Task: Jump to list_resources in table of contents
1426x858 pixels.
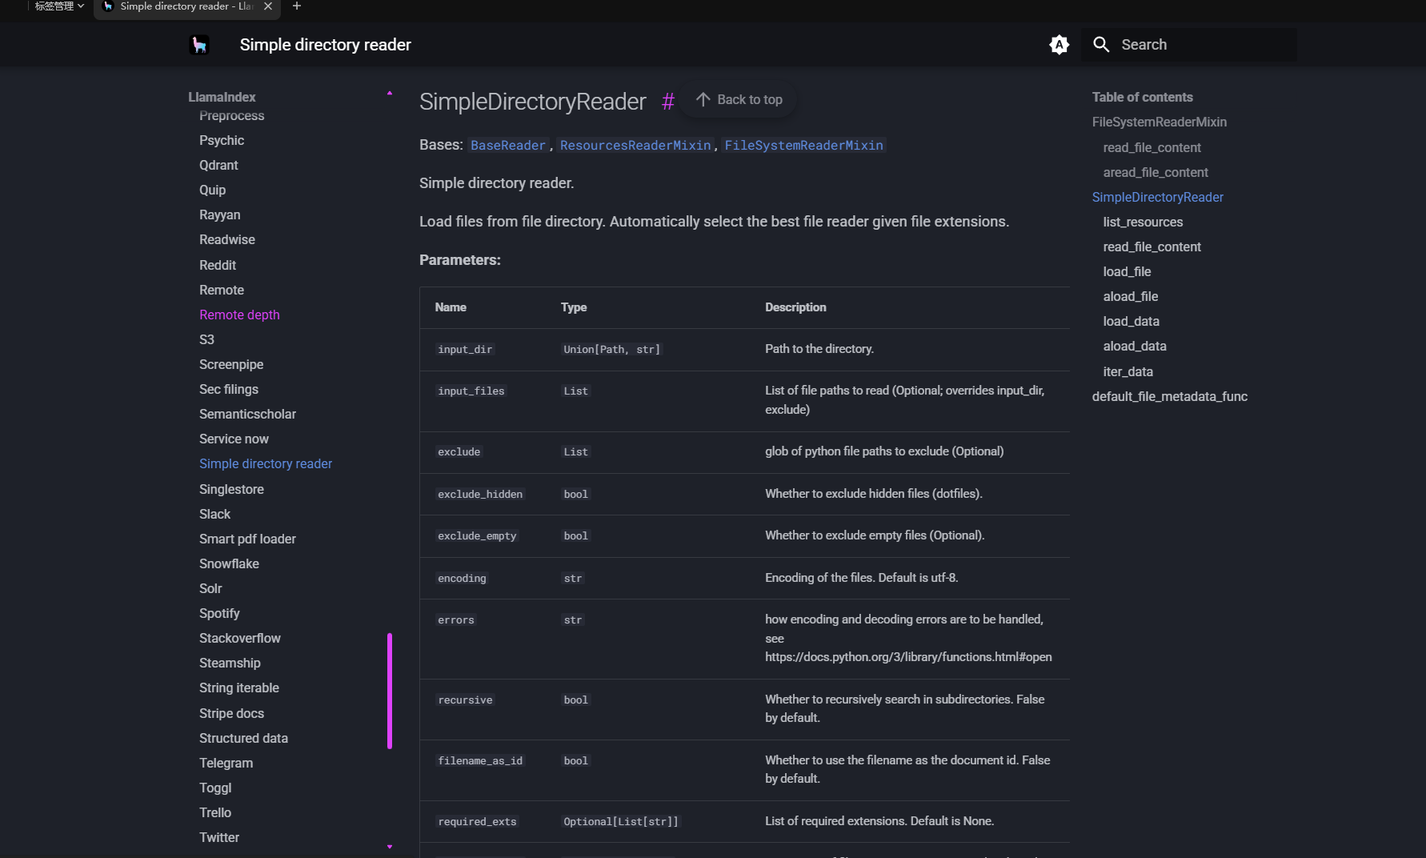Action: 1143,222
